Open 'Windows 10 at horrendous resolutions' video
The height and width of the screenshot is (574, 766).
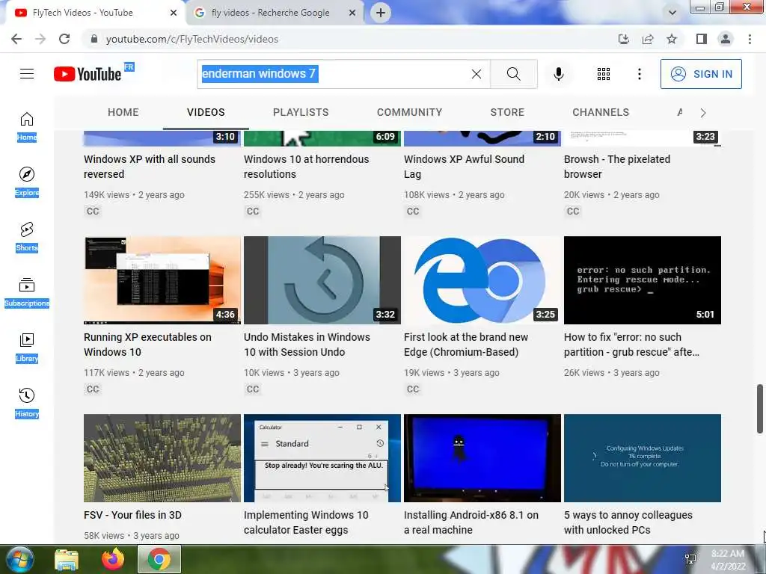pyautogui.click(x=306, y=167)
